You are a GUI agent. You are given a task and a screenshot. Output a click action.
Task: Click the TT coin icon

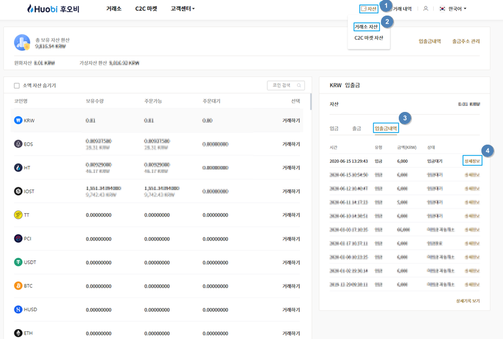pos(18,215)
